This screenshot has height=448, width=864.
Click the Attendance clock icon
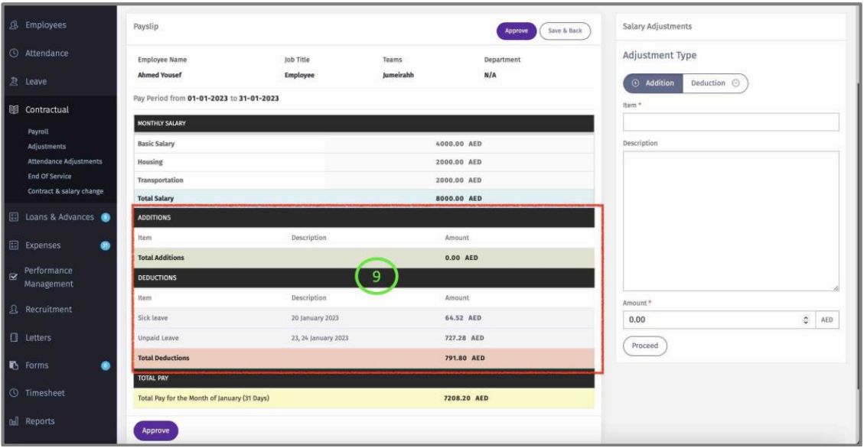14,54
